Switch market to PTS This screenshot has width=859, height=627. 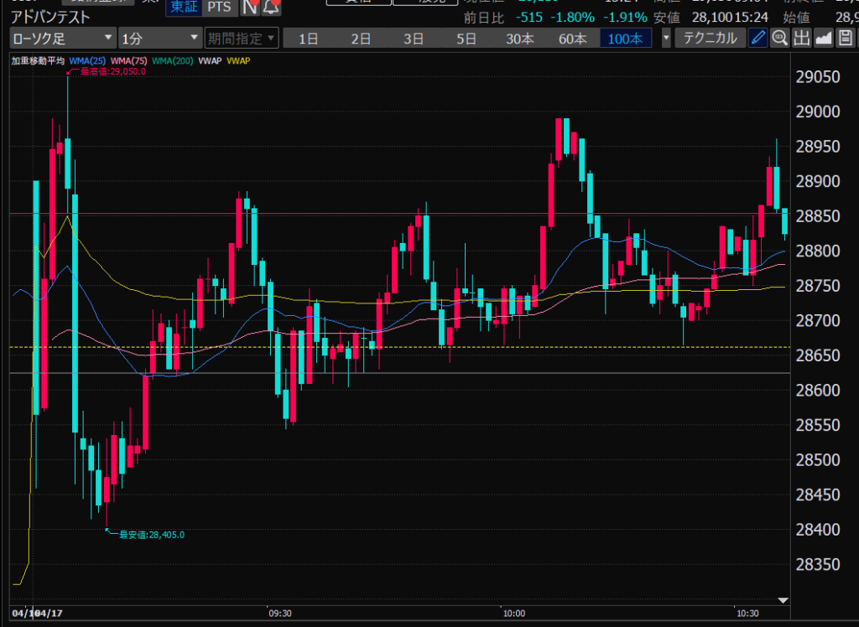click(220, 7)
